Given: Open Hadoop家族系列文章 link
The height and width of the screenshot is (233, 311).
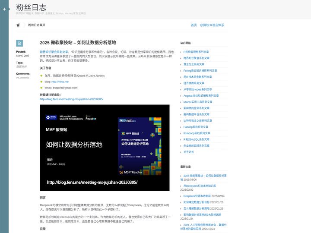Looking at the screenshot, I should pos(196,127).
